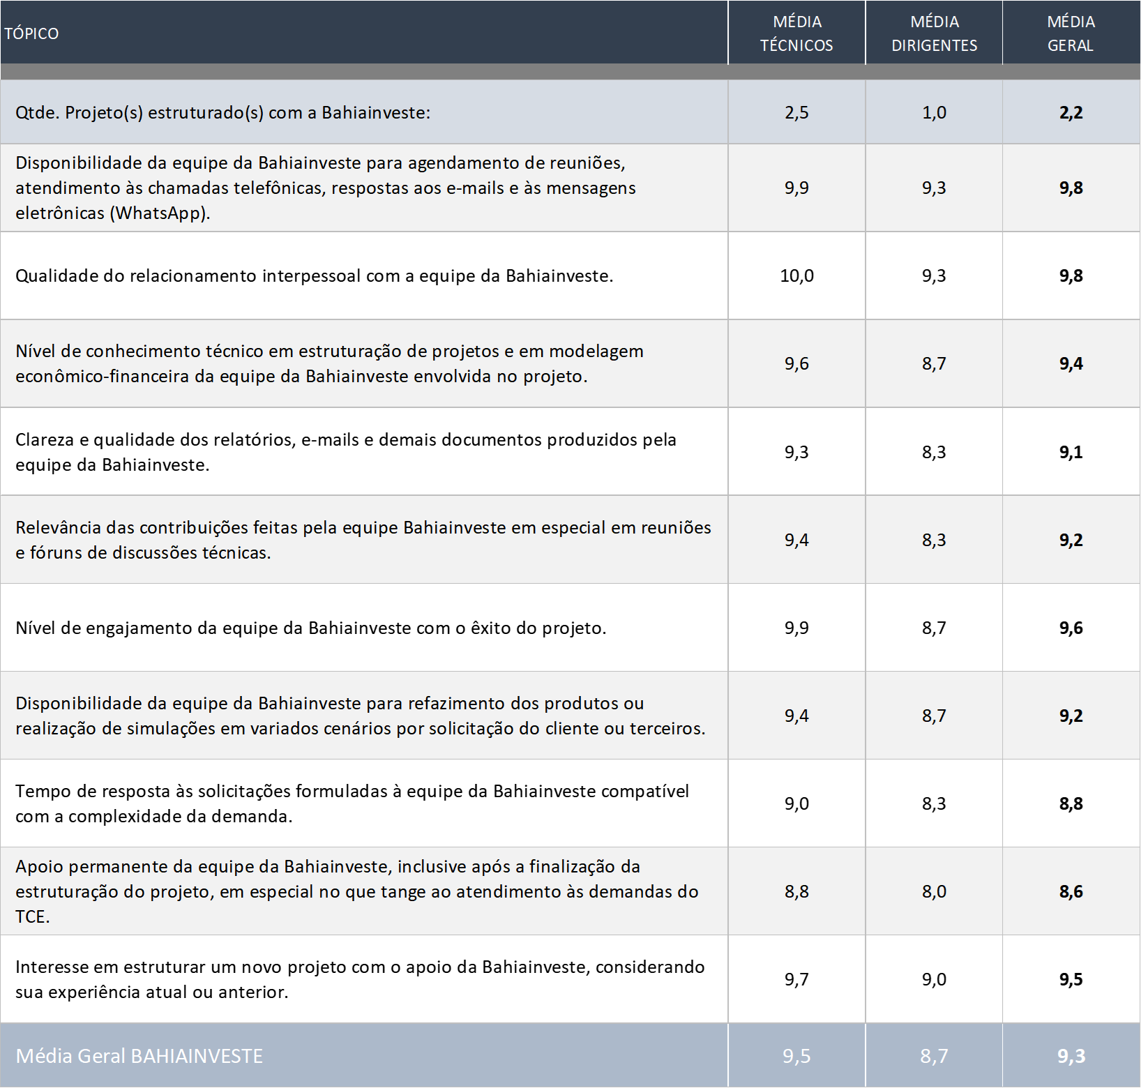
Task: Click the 'Apoio permanente da equipe' topic cell
Action: coord(356,891)
